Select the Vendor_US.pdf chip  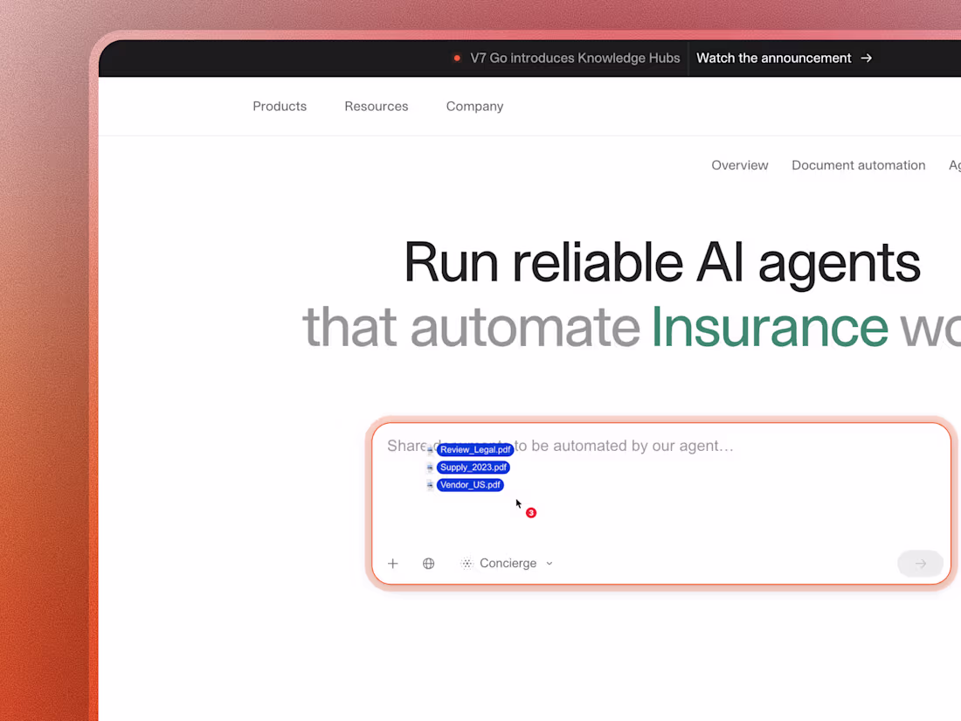[471, 484]
